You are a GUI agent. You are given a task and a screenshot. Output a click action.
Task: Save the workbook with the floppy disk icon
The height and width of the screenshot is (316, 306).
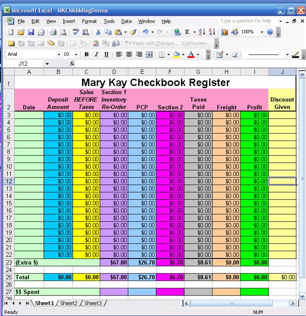pos(31,32)
